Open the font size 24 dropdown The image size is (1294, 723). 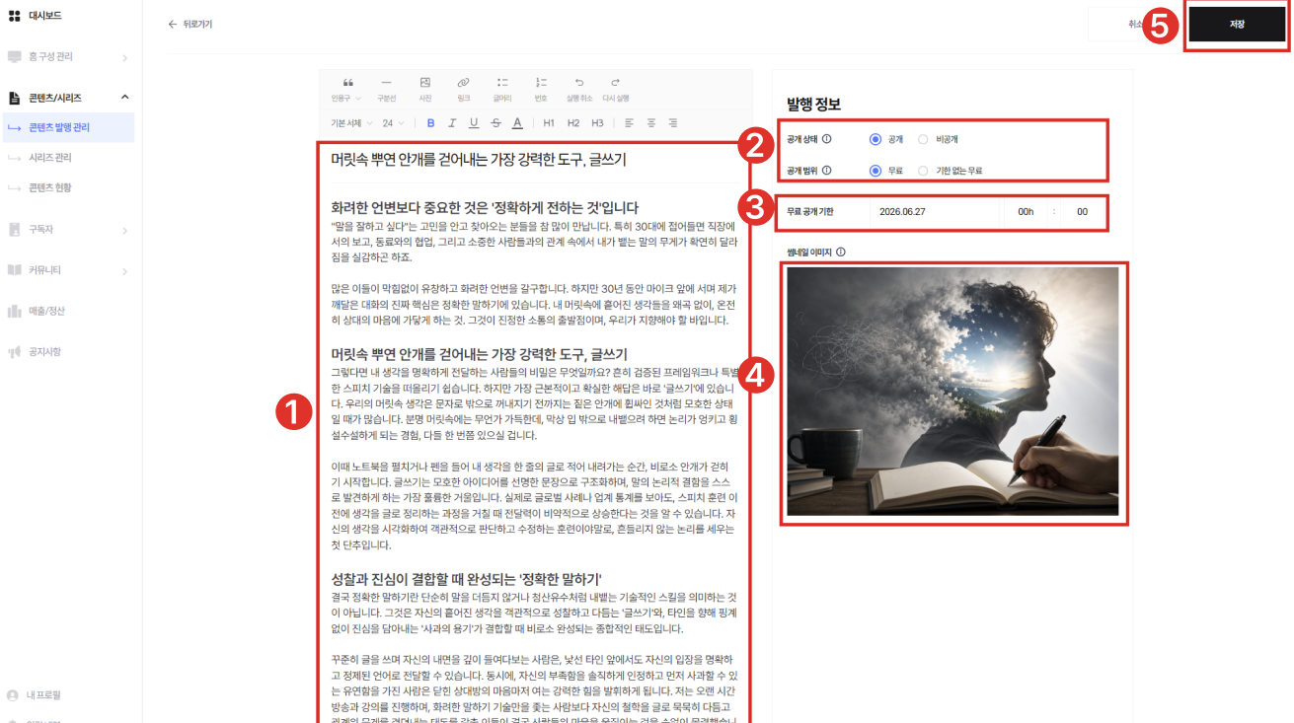tap(392, 123)
